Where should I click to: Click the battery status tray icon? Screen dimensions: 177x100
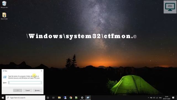[x=151, y=98]
